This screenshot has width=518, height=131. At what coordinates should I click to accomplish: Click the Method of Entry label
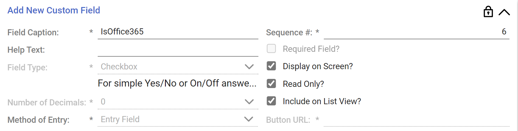(x=38, y=120)
